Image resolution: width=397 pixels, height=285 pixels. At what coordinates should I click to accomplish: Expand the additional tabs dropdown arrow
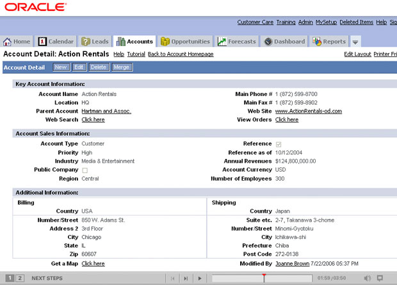355,42
